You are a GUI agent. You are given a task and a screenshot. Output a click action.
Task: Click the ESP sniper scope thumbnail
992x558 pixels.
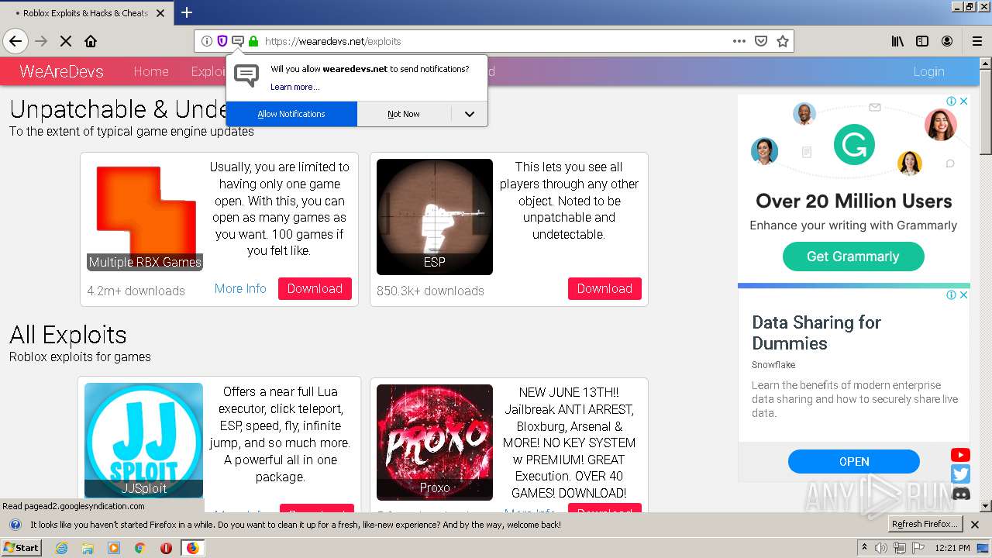point(435,217)
